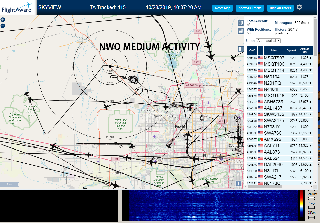
Task: Select the ASH5736 aircraft row
Action: tap(279, 102)
